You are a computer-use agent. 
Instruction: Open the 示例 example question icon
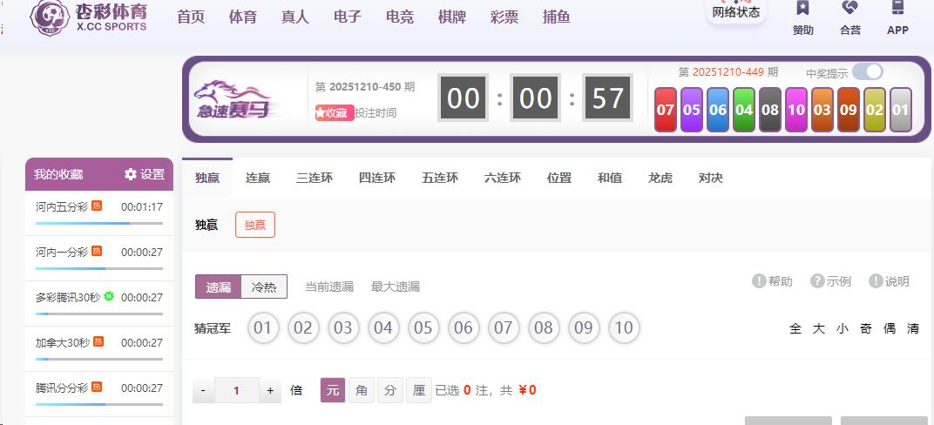click(817, 281)
